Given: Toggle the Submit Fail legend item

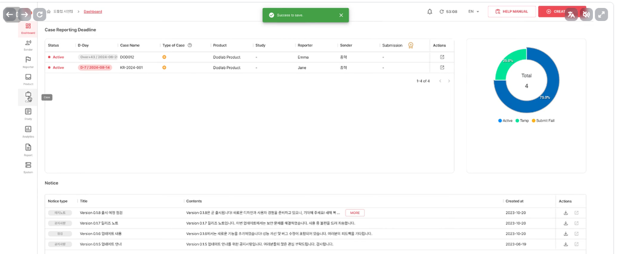Looking at the screenshot, I should point(543,121).
